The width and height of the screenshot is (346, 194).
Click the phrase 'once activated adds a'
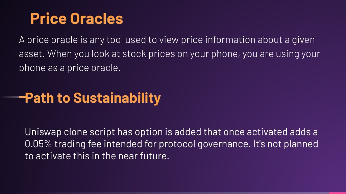pos(271,132)
